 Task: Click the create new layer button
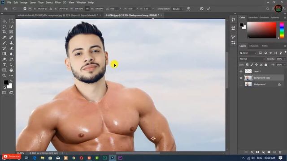pos(274,152)
